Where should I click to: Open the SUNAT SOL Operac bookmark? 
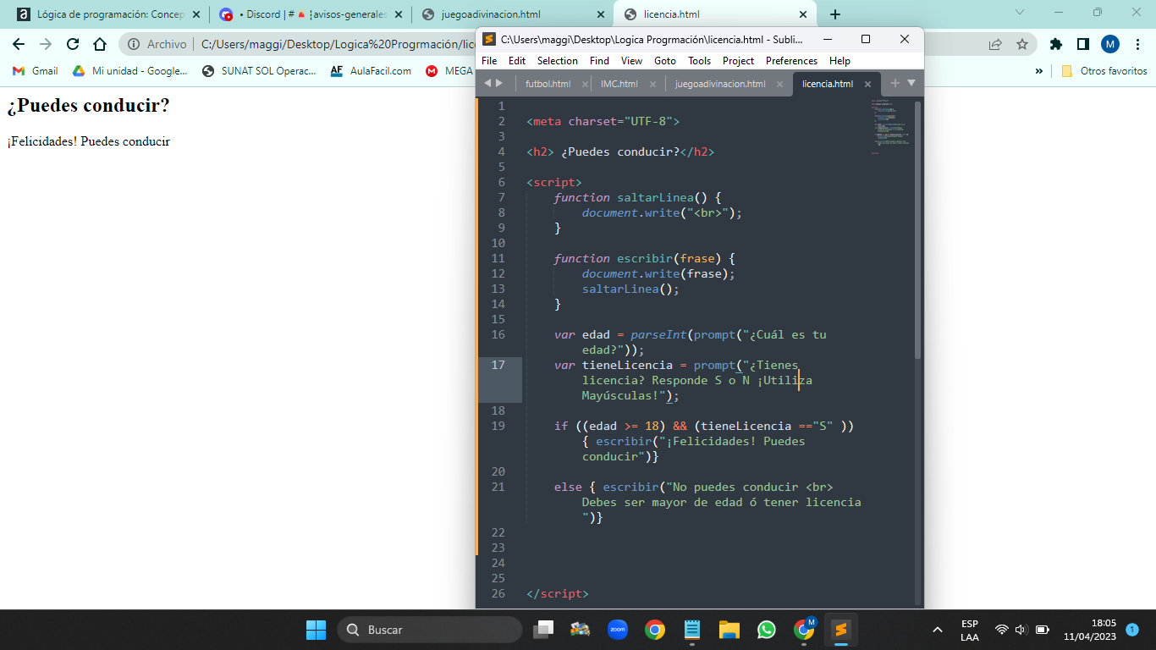point(259,71)
